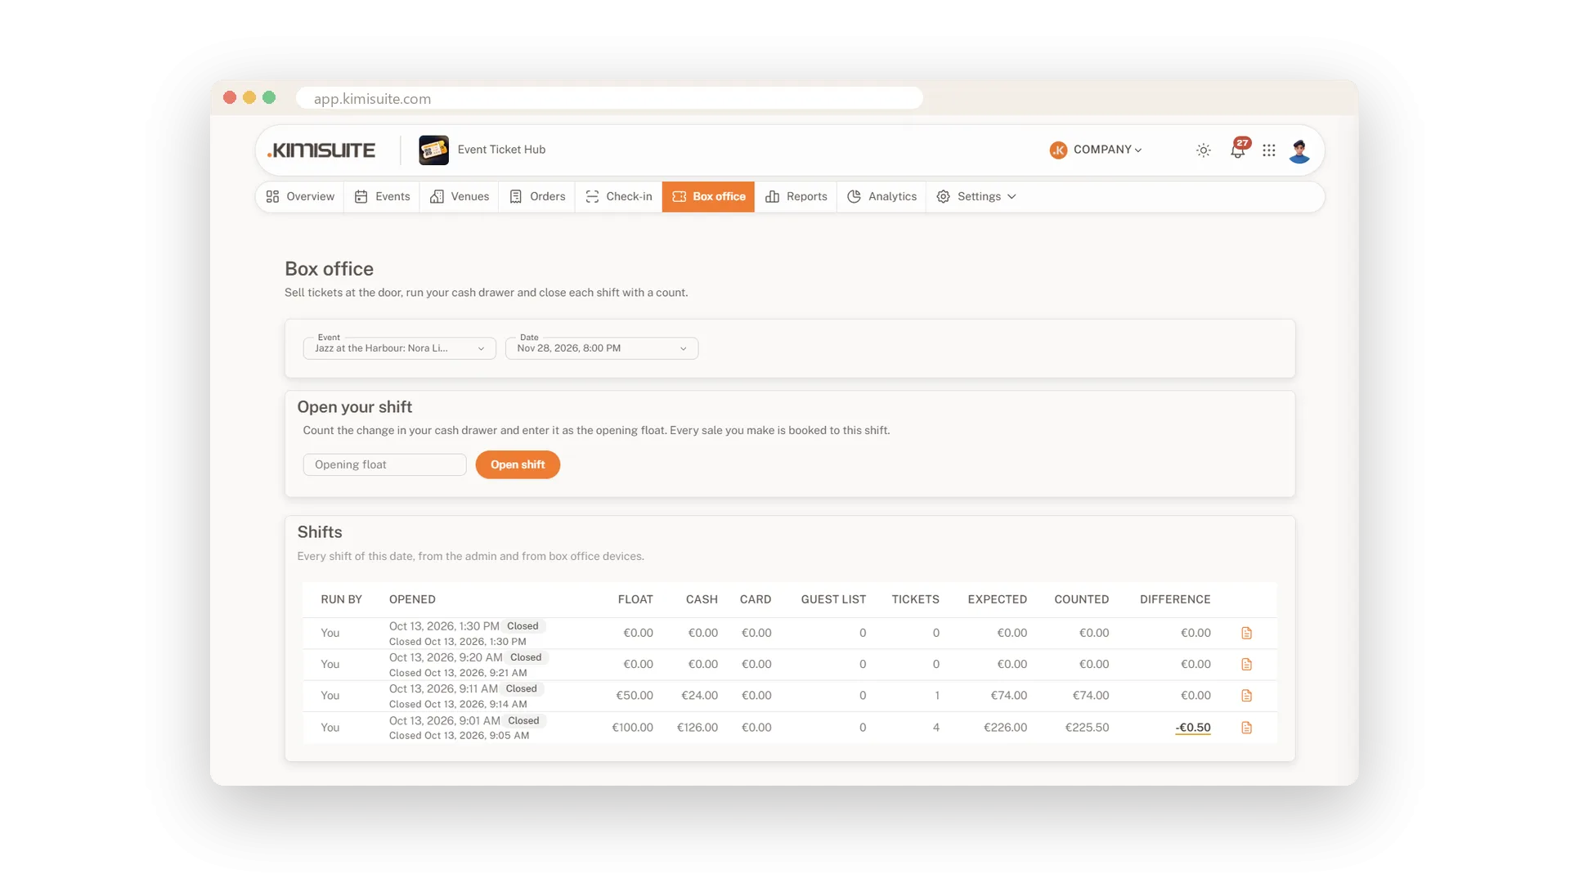Click the -€0.50 difference value
The height and width of the screenshot is (883, 1570).
1193,728
